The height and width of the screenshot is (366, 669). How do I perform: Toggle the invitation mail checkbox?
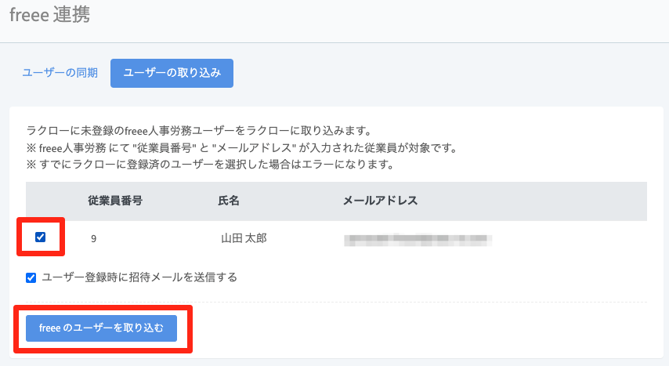click(31, 278)
